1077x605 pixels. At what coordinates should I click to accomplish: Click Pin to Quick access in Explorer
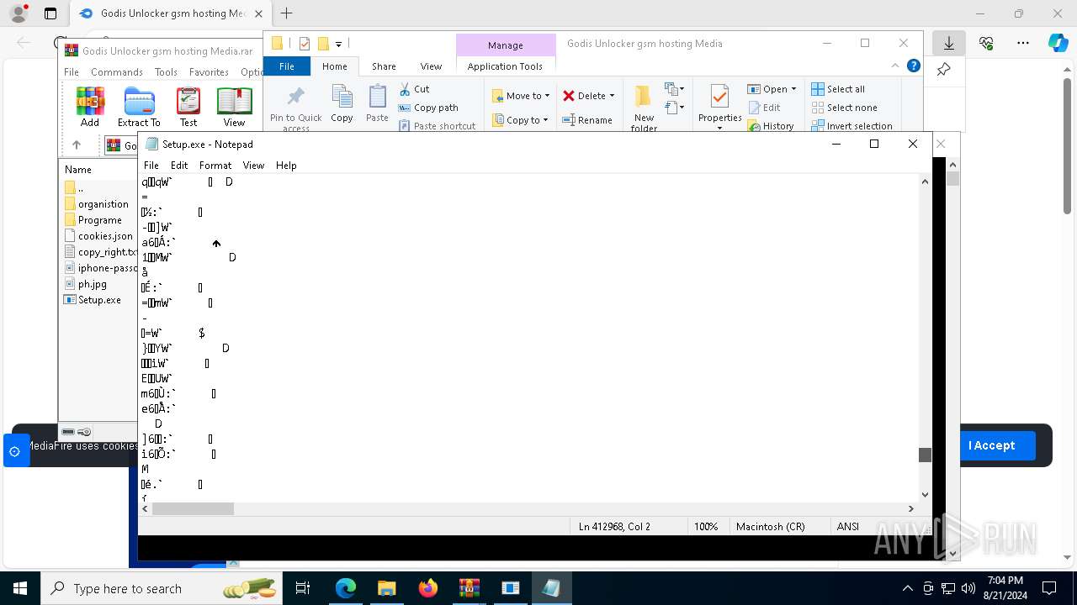click(x=296, y=109)
